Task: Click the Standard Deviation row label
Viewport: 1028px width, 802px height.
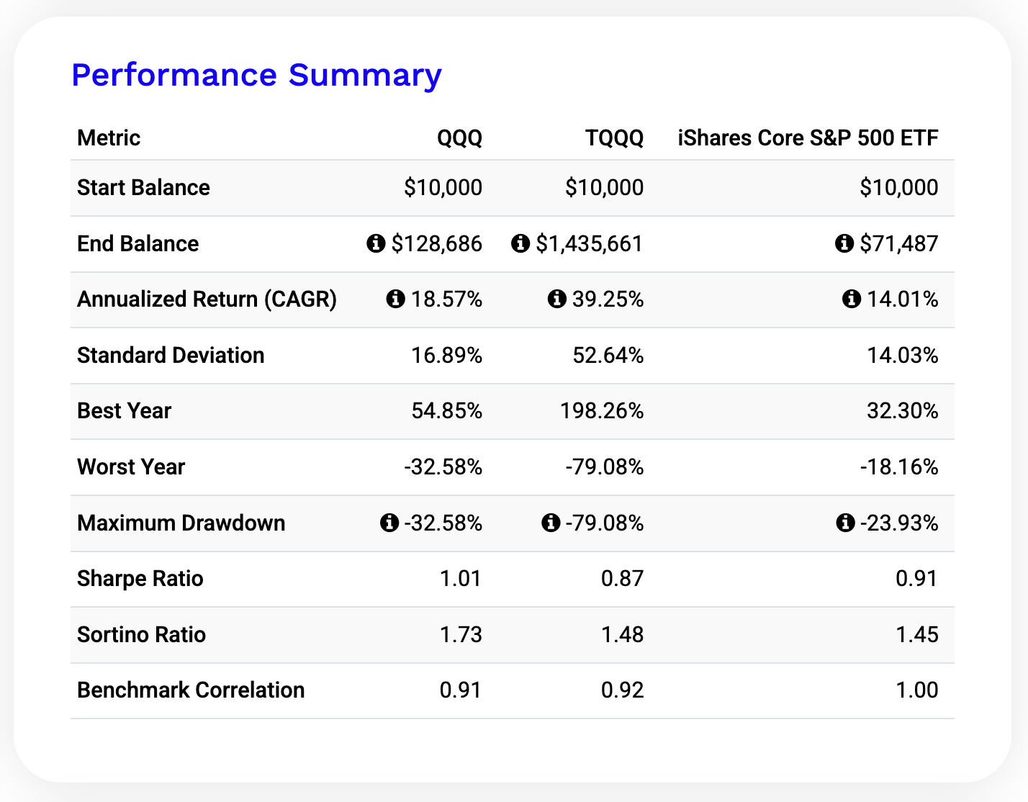Action: 171,355
